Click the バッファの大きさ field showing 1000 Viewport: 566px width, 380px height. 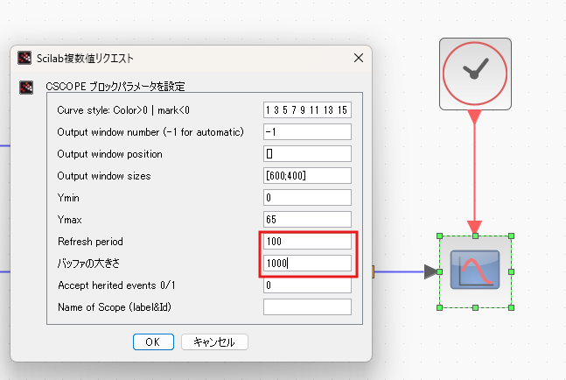(306, 263)
